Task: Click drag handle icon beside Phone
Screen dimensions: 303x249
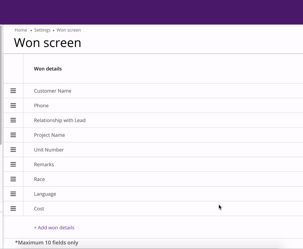Action: (x=13, y=105)
